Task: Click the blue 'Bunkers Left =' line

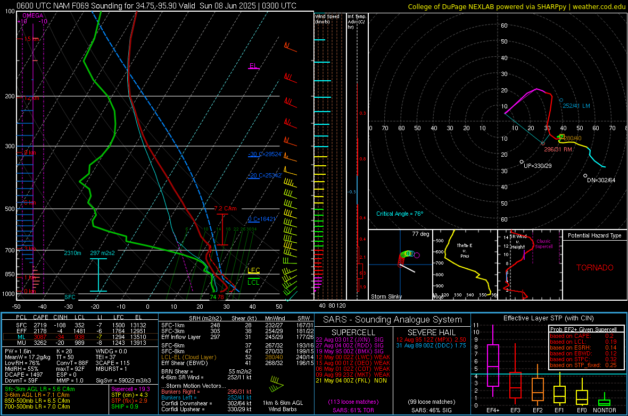Action: 206,397
